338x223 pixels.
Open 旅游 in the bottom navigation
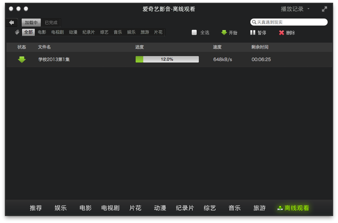[260, 208]
